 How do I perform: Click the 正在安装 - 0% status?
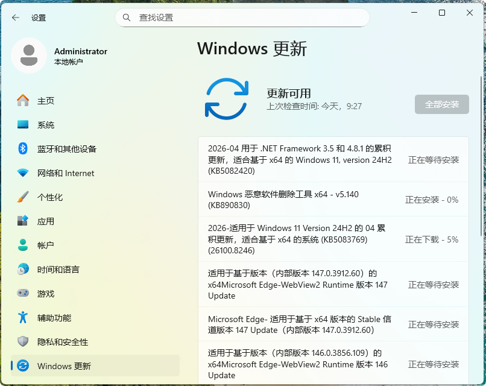click(x=432, y=200)
